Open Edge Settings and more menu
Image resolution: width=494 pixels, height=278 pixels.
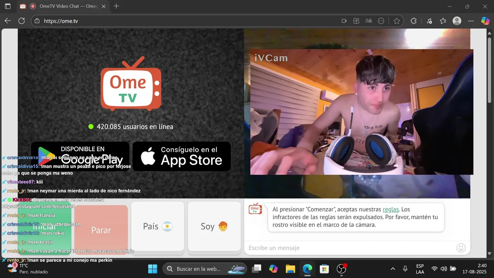click(471, 21)
